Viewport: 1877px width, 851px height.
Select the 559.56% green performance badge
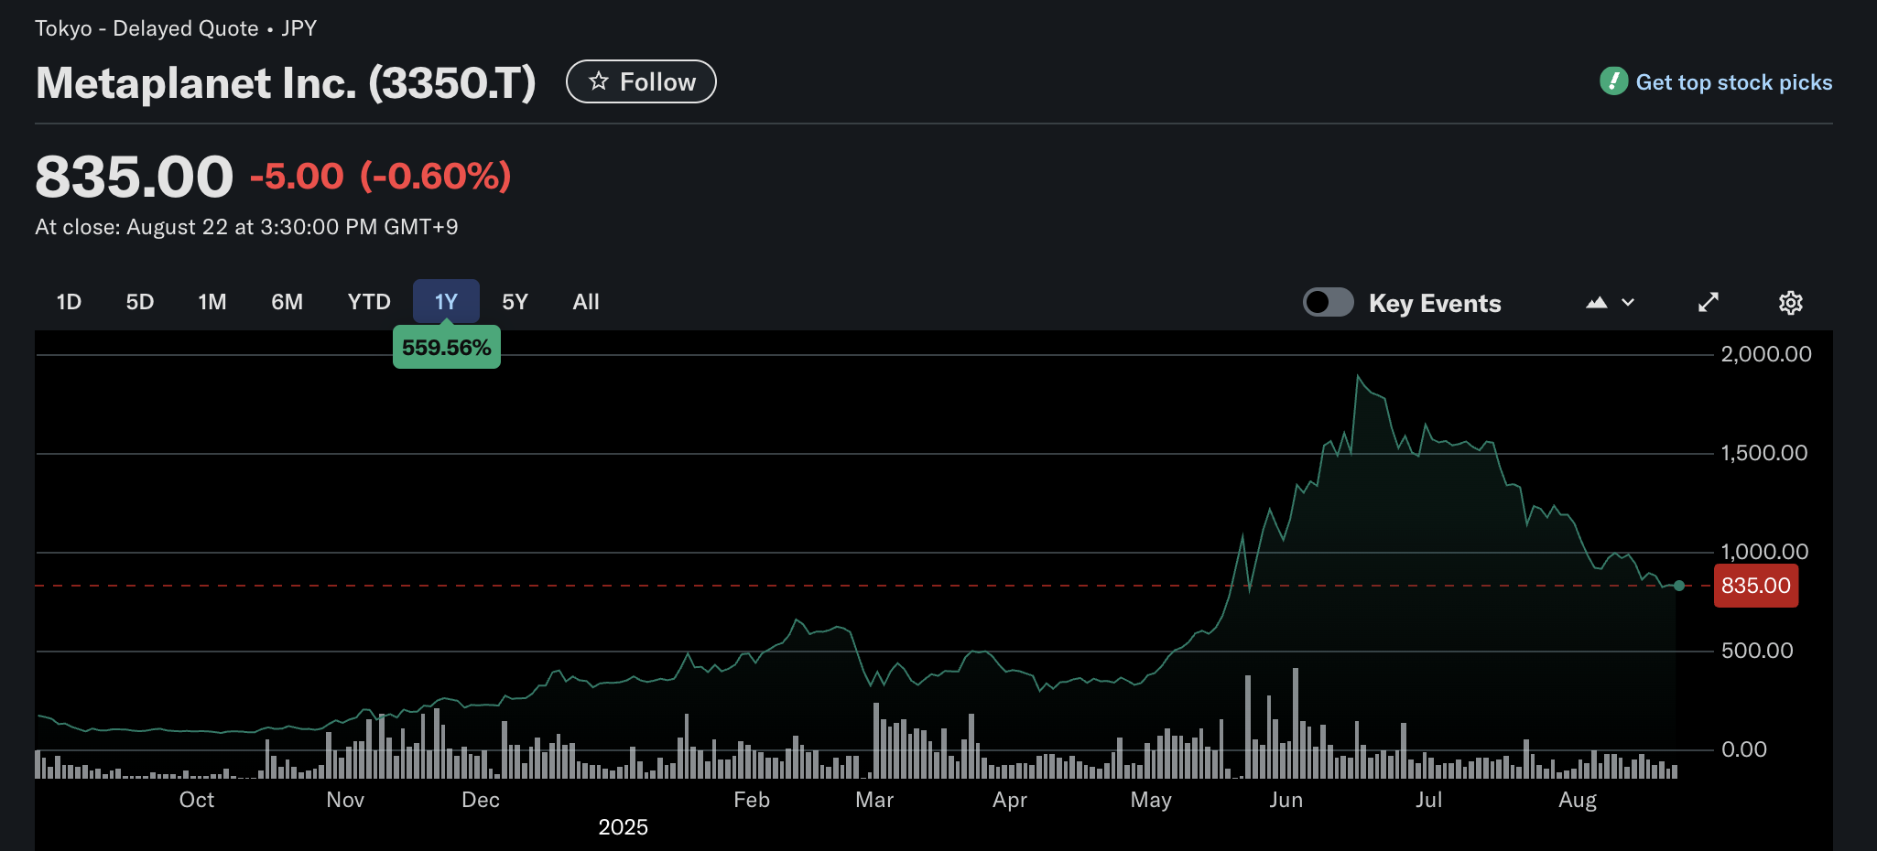click(x=446, y=347)
